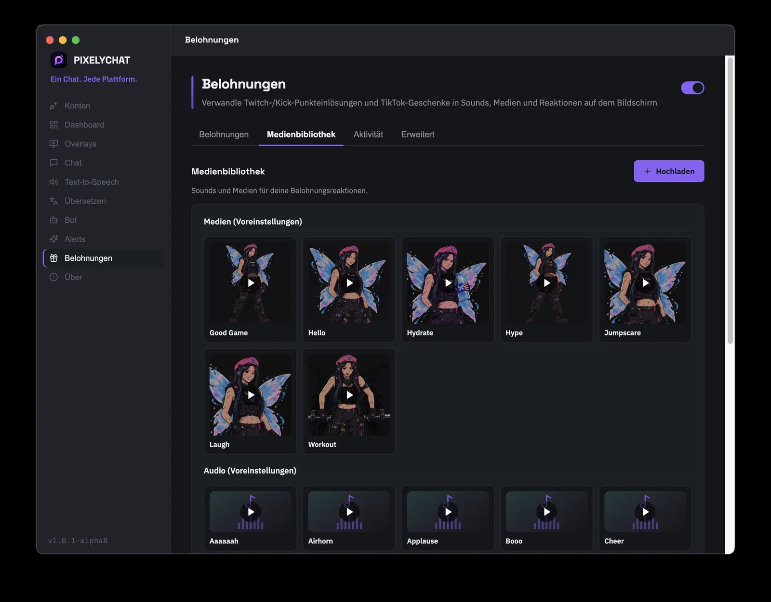Play the Jumpscare media clip
The height and width of the screenshot is (602, 771).
coord(645,283)
